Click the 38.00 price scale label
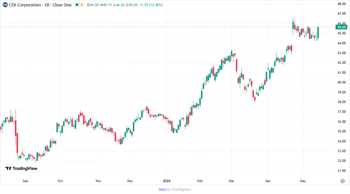 click(341, 102)
